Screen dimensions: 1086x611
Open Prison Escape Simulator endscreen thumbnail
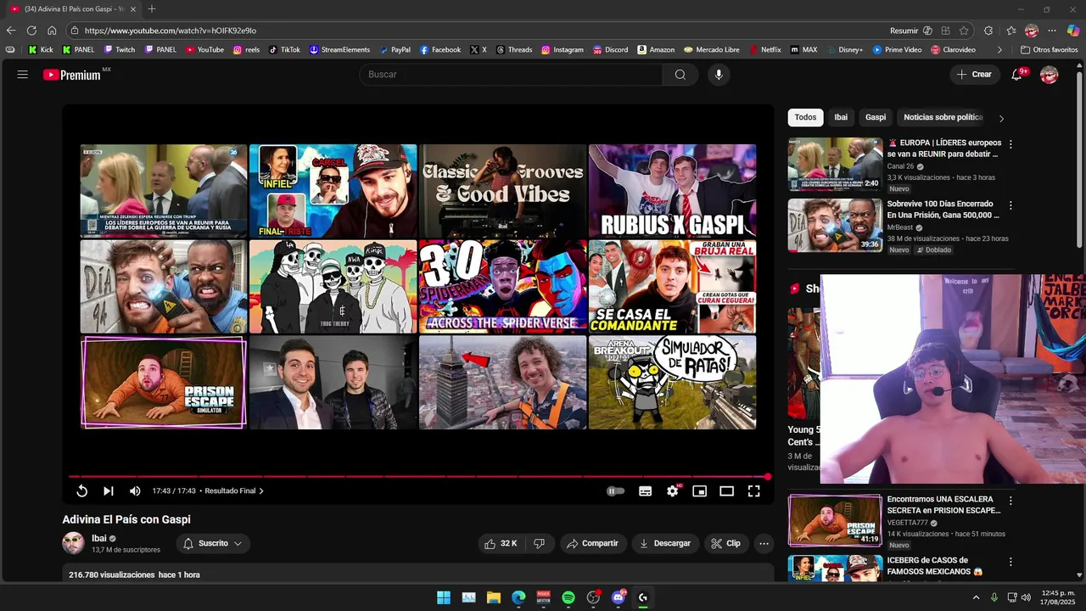[x=164, y=382]
